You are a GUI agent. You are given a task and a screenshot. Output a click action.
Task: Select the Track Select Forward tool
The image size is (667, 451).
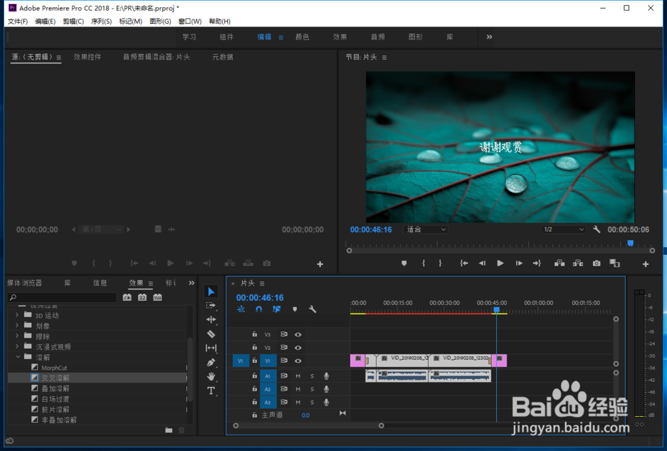point(211,306)
